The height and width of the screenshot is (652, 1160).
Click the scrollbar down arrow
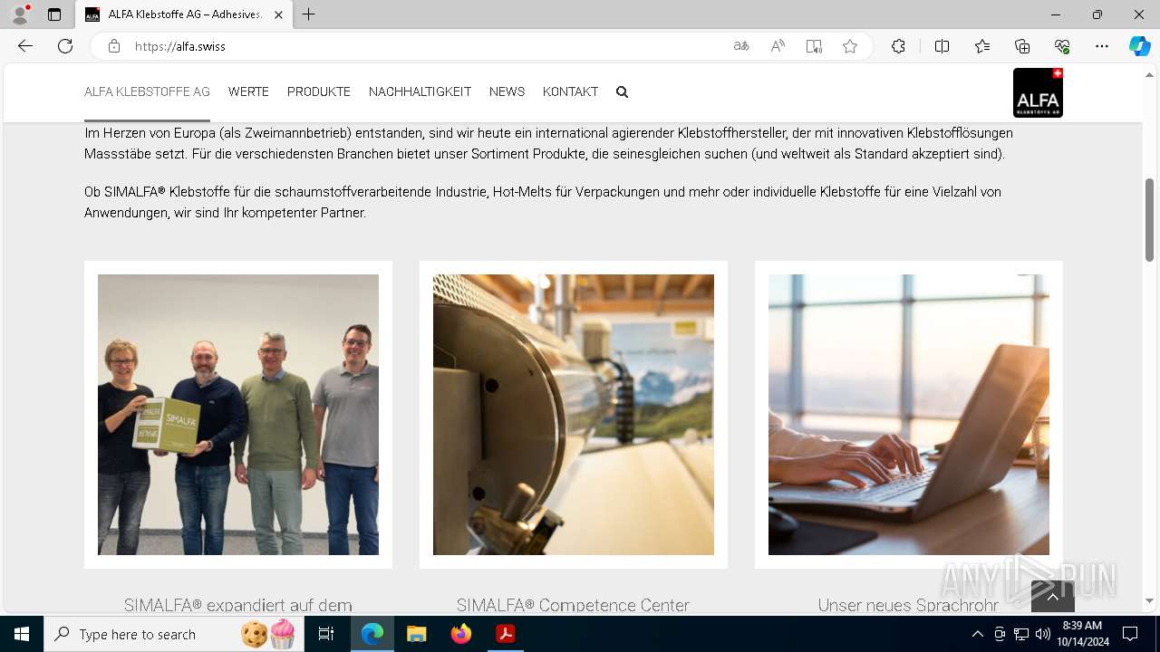point(1150,600)
